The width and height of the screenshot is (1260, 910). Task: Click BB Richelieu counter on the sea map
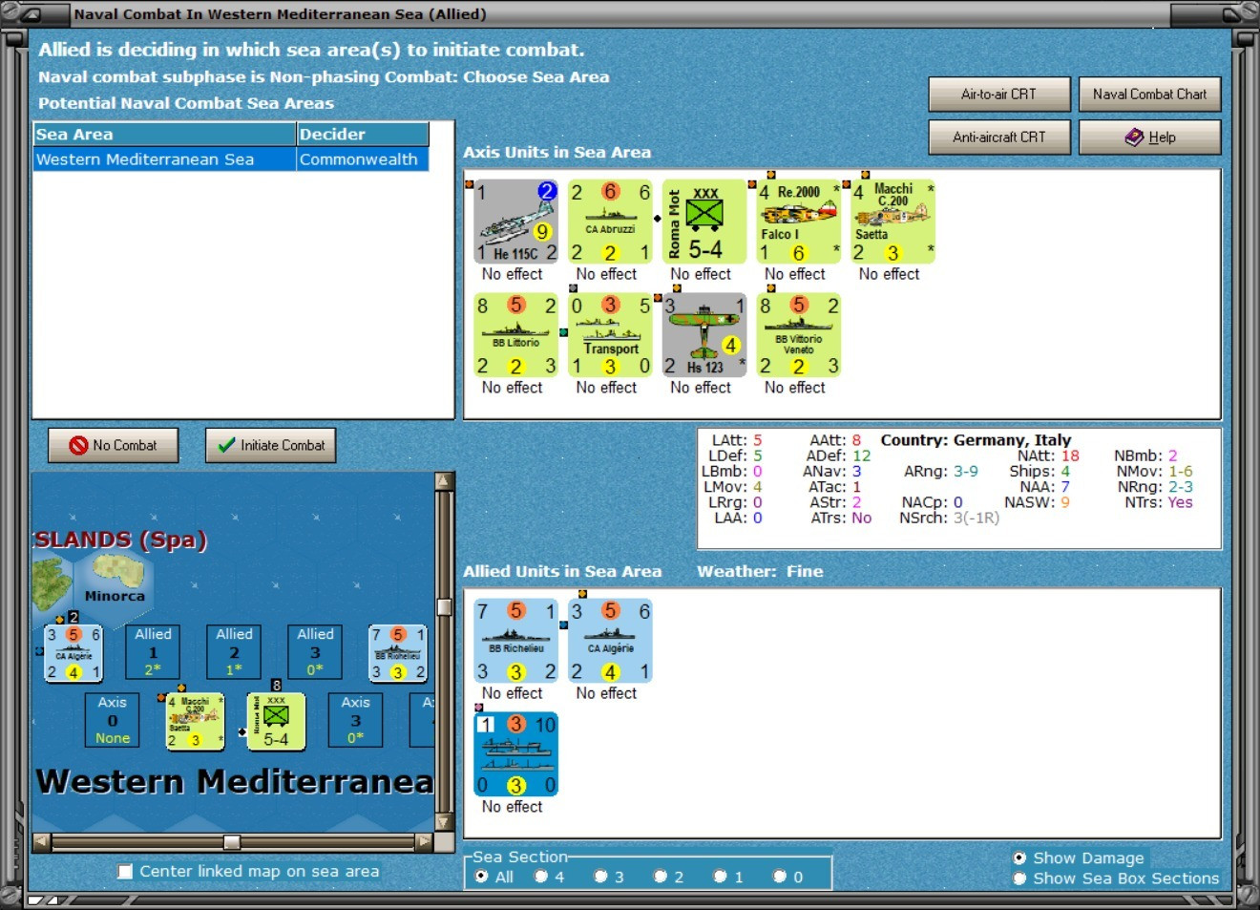pos(398,653)
